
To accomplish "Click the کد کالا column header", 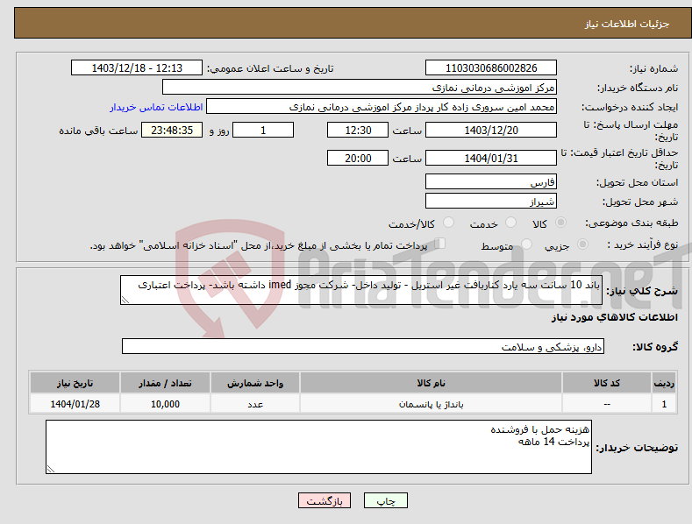I will pos(607,383).
